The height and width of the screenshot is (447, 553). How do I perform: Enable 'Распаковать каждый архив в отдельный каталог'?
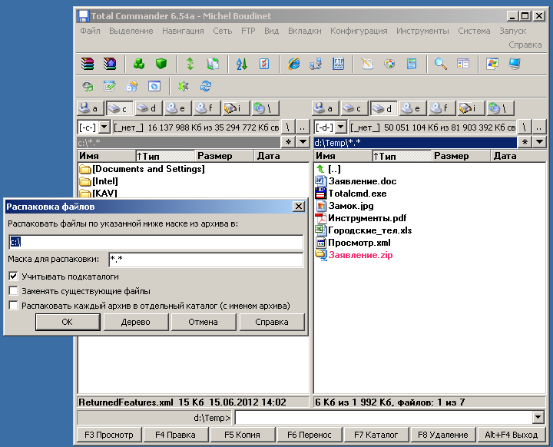tap(13, 305)
